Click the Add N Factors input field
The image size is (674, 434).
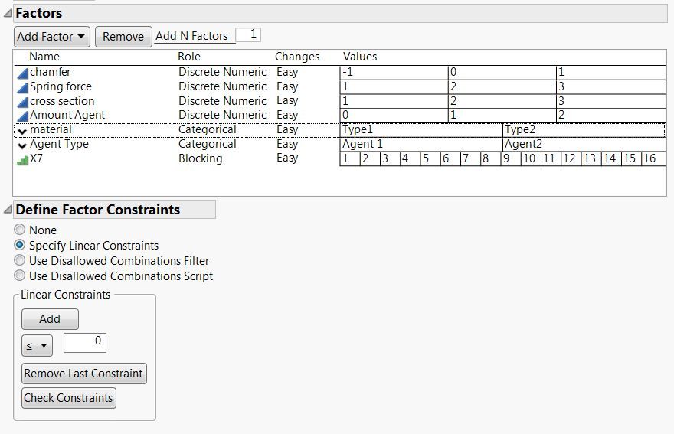pyautogui.click(x=247, y=35)
